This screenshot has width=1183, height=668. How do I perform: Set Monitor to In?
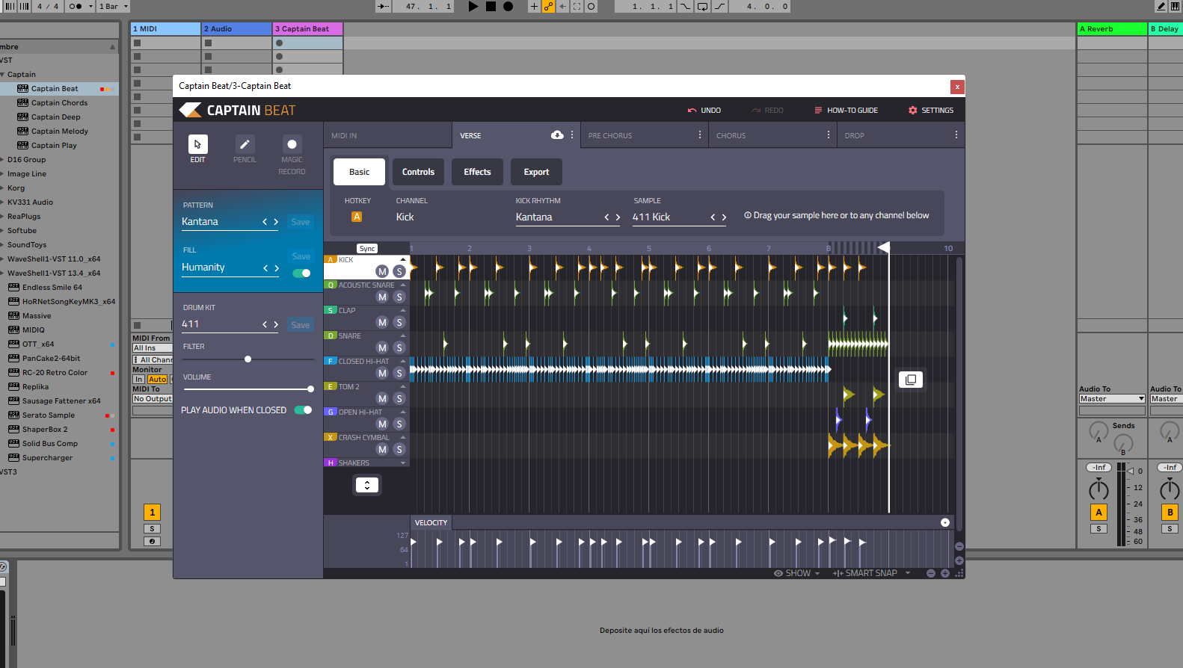point(138,379)
